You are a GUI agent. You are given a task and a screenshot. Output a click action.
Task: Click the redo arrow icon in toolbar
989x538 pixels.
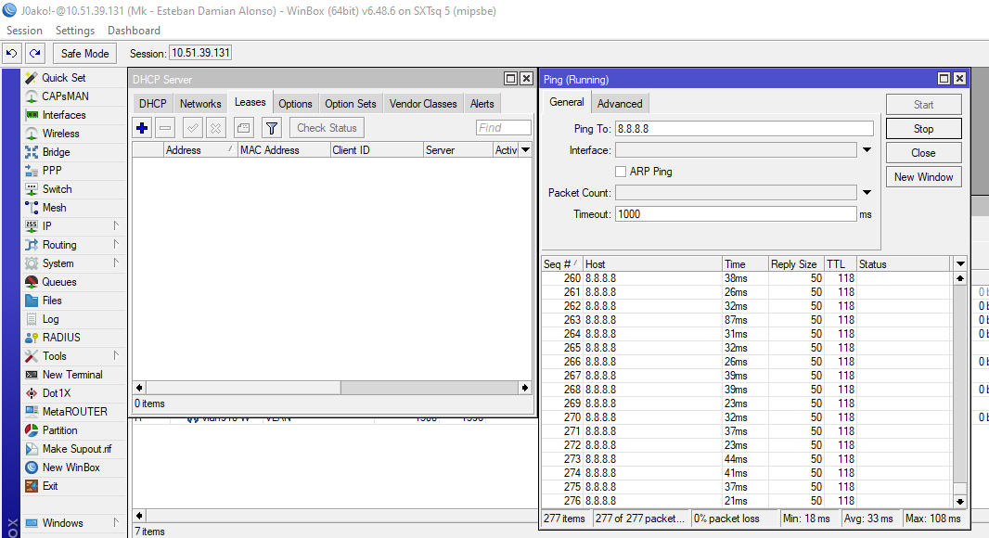tap(34, 54)
